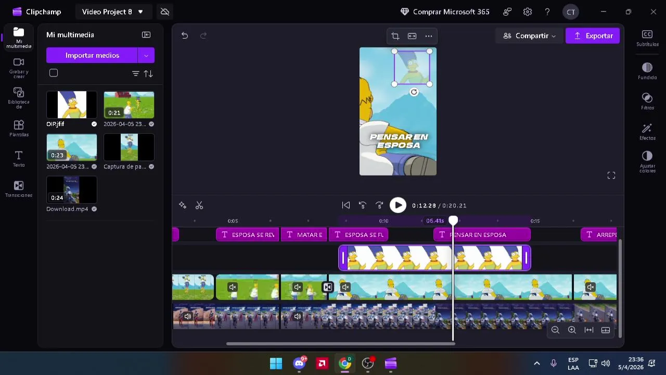Open the Efectos panel
Screen dimensions: 666x375
pos(647,132)
